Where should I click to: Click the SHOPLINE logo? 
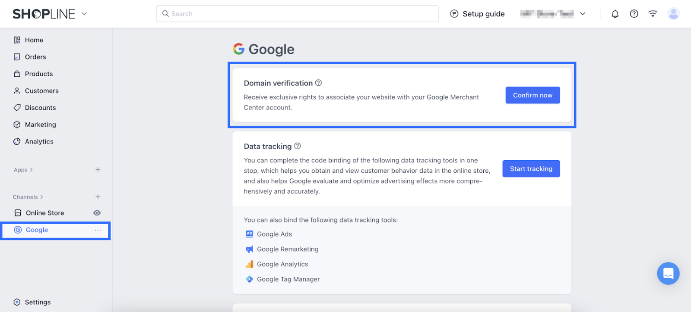point(44,14)
